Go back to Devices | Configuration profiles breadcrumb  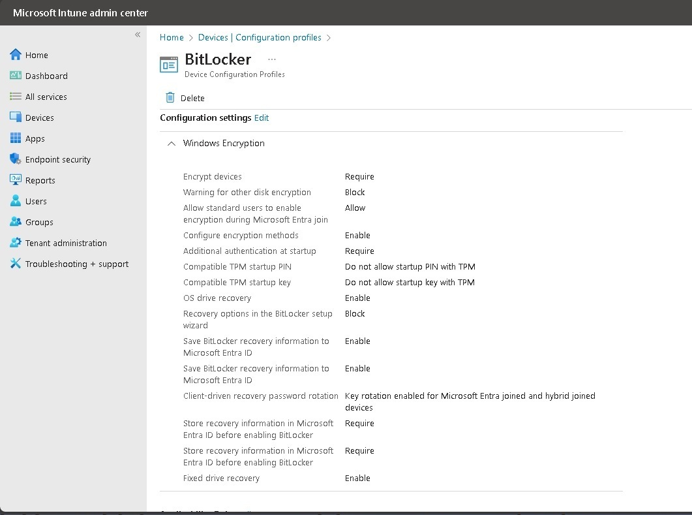(x=260, y=37)
